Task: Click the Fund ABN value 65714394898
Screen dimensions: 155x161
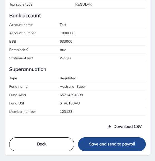Action: pos(71,95)
